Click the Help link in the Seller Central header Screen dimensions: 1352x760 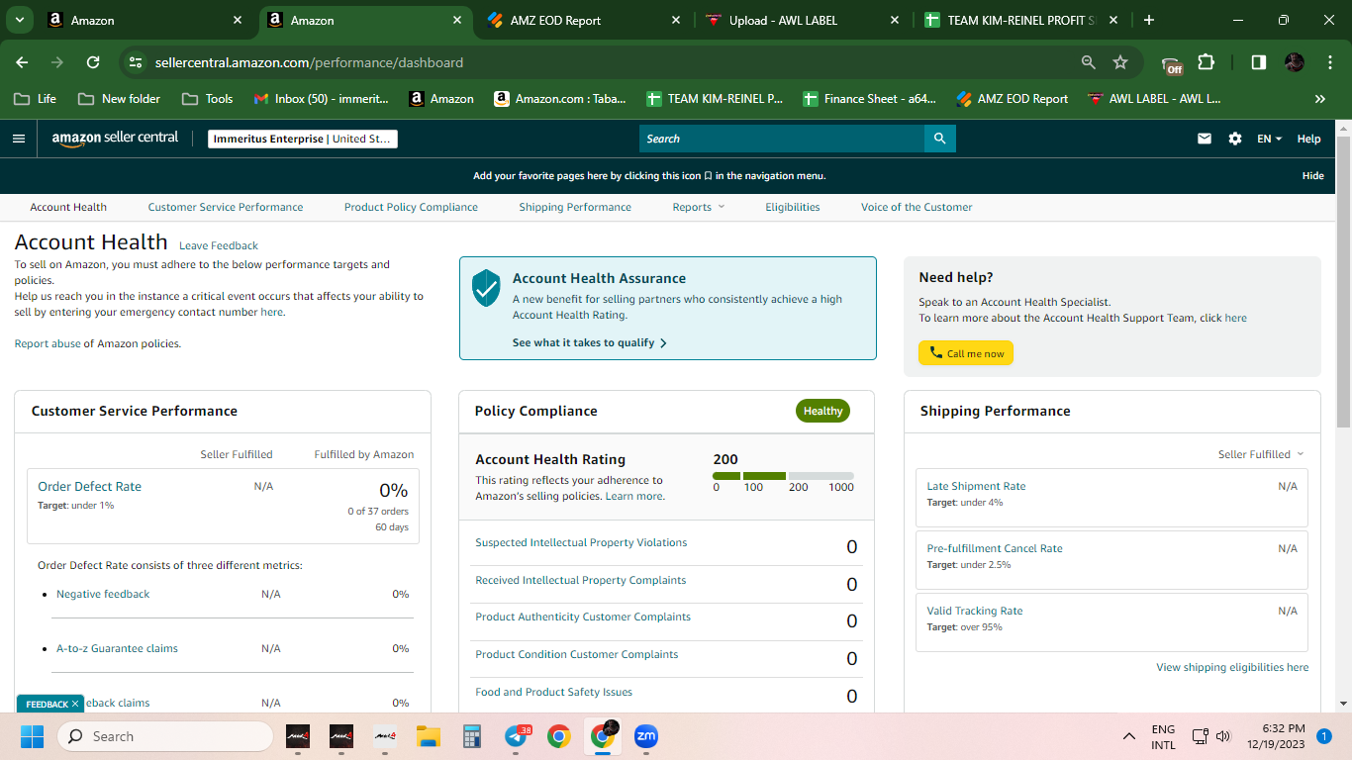[1308, 139]
